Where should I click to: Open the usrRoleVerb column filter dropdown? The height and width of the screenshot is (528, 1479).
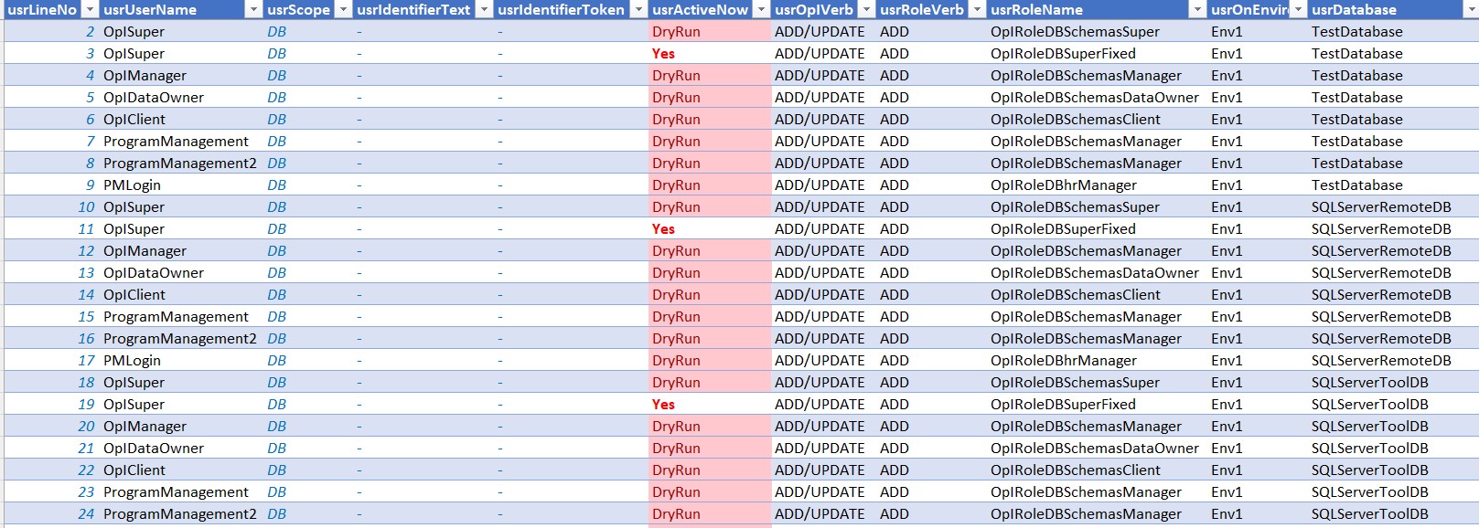977,9
